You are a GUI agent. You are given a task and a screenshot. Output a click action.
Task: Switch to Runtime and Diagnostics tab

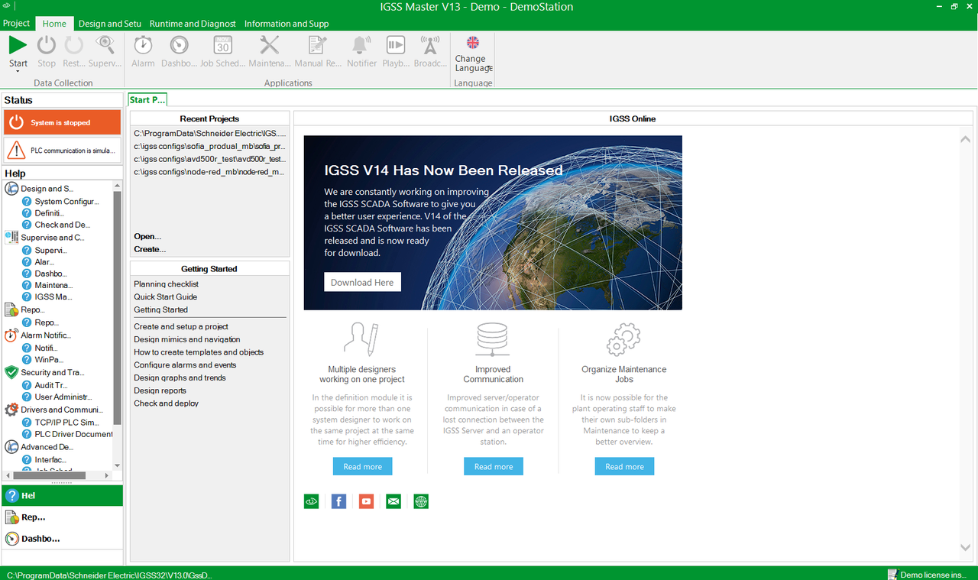tap(193, 24)
